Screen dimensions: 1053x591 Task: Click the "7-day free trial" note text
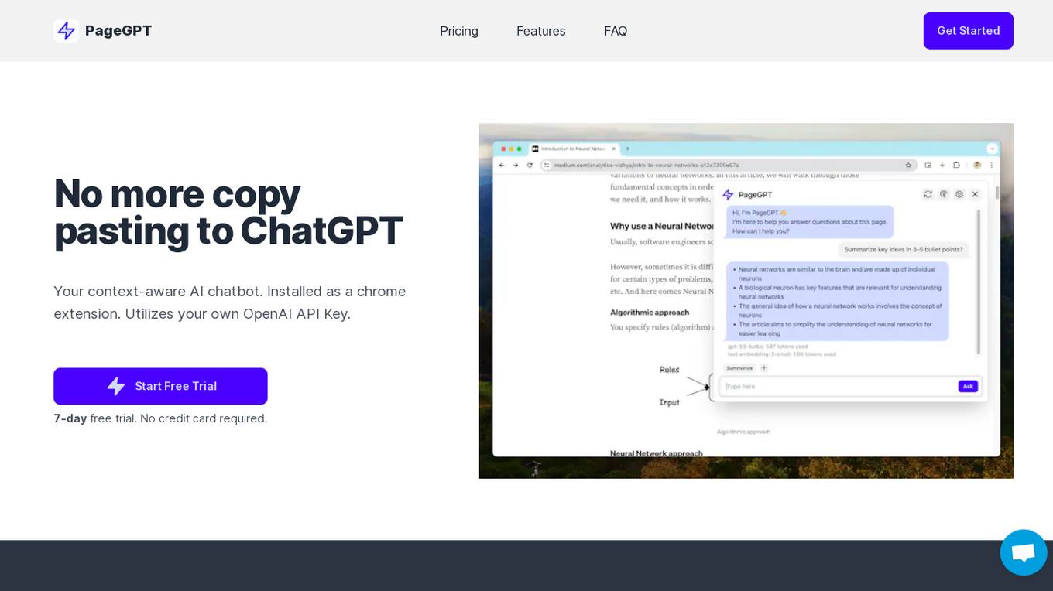(x=160, y=418)
